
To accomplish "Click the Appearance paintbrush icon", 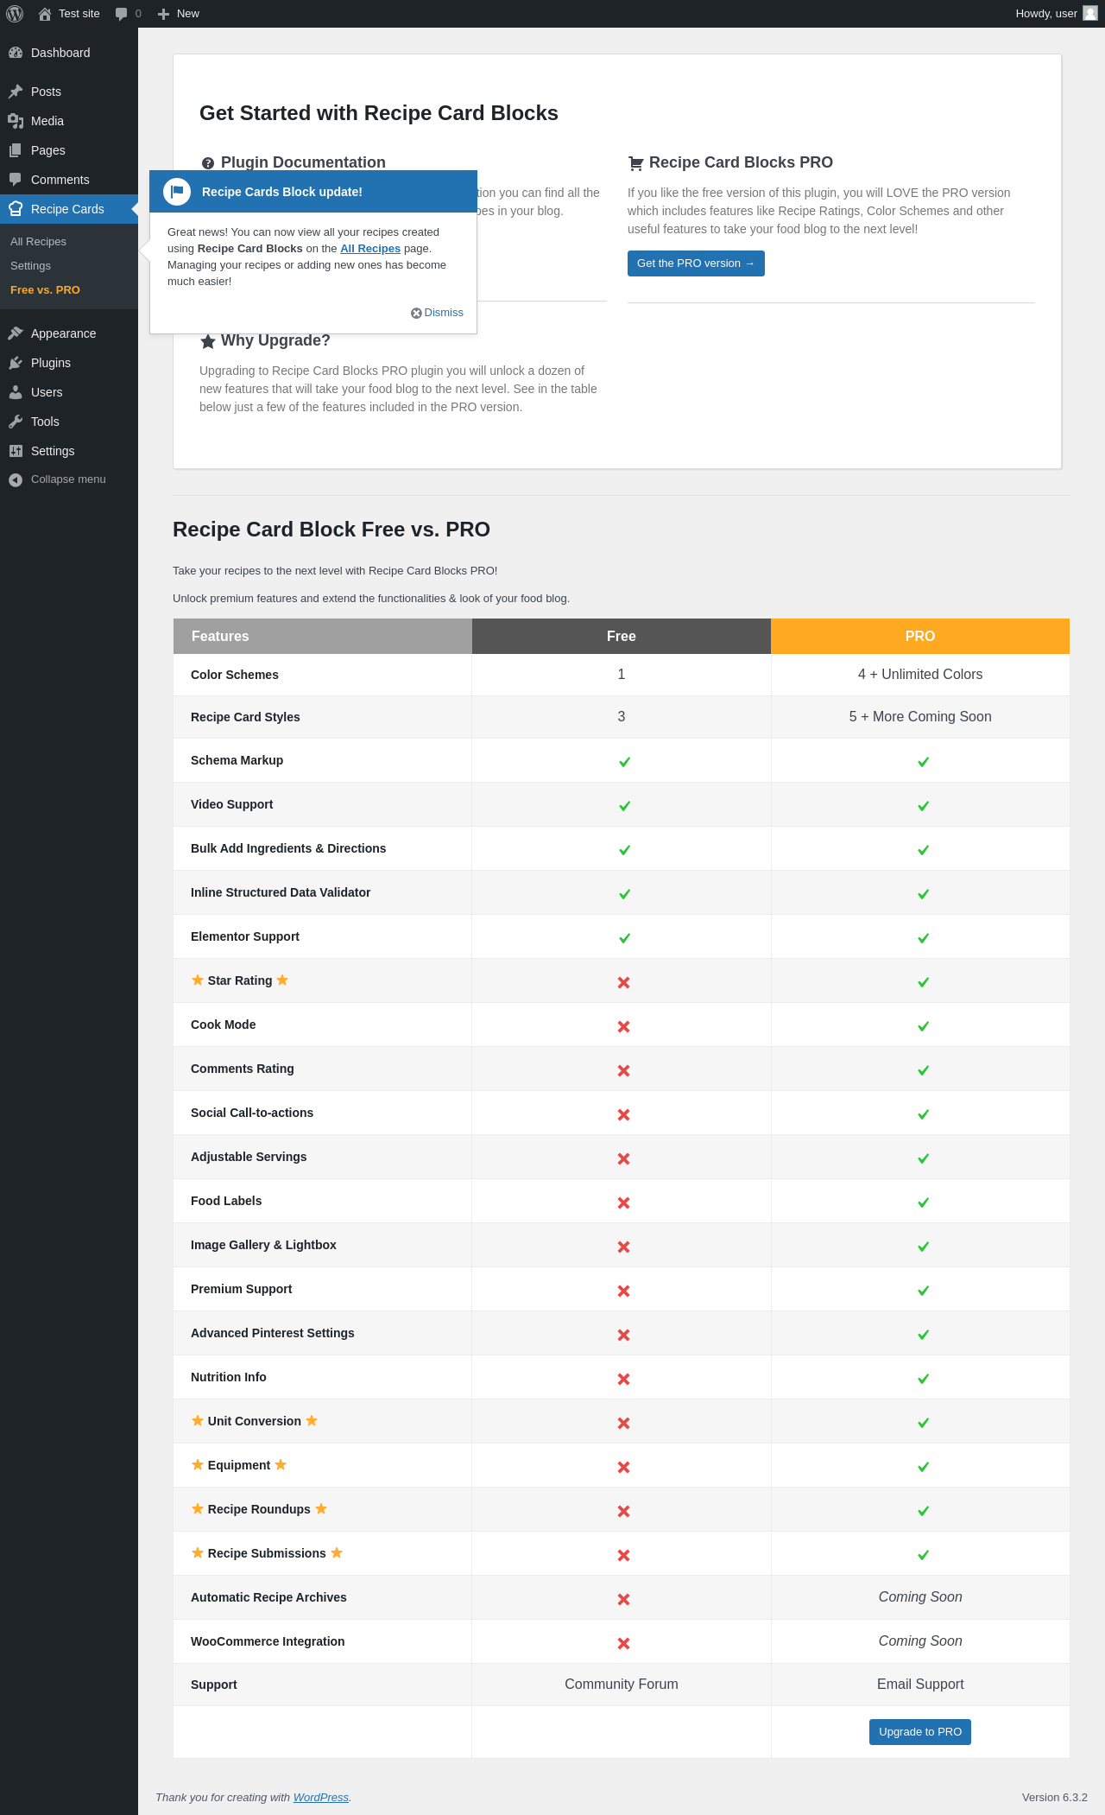I will point(16,333).
